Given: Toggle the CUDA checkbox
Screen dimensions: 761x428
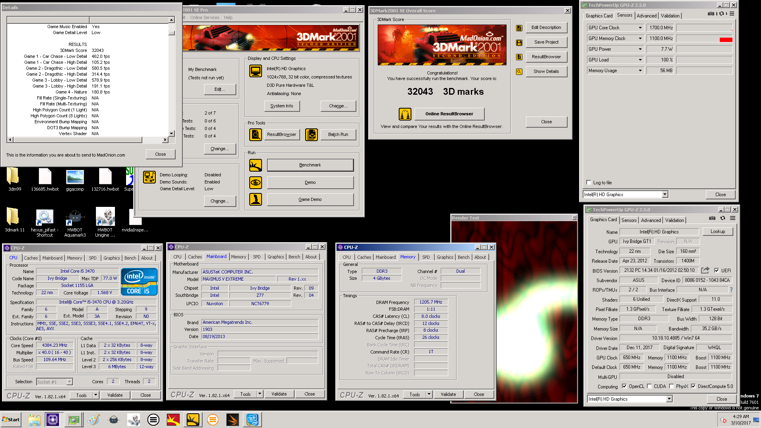Looking at the screenshot, I should pos(649,386).
